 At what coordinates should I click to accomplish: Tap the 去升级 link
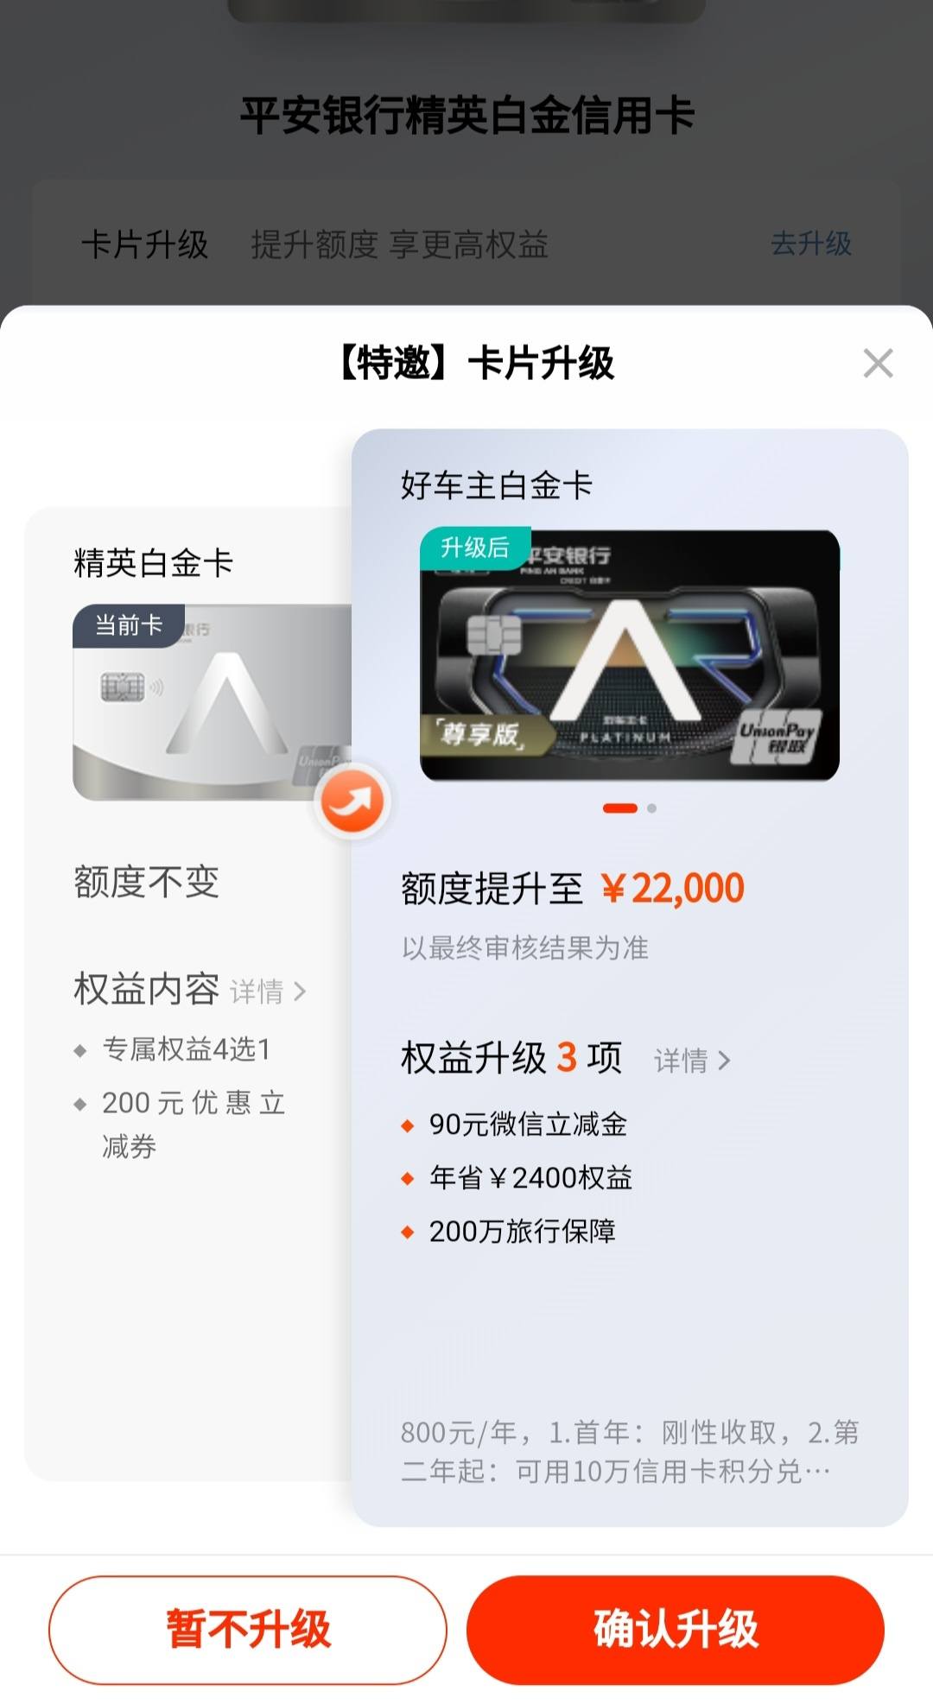point(810,244)
